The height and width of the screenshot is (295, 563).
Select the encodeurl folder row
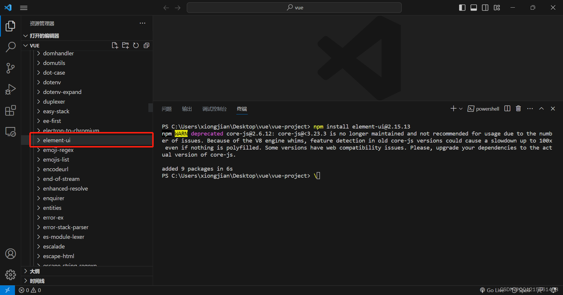click(87, 169)
